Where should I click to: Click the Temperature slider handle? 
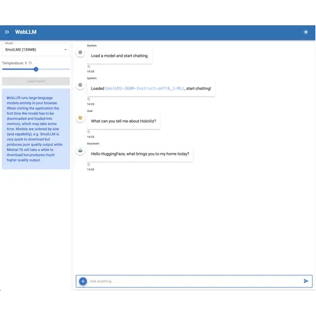click(36, 69)
